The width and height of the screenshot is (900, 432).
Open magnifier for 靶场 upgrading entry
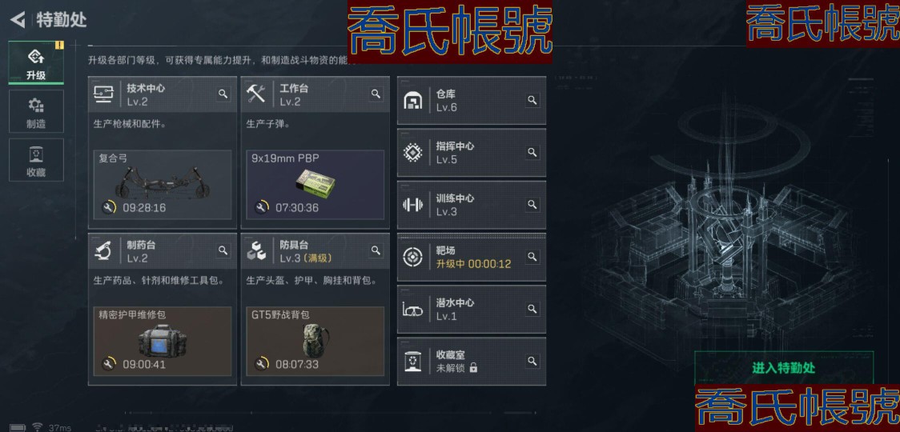[x=532, y=257]
